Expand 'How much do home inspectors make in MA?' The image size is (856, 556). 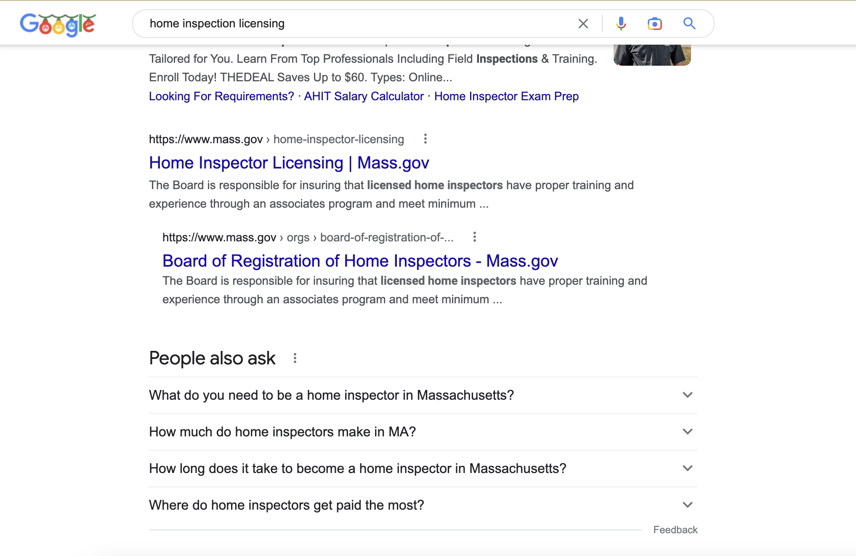(423, 432)
